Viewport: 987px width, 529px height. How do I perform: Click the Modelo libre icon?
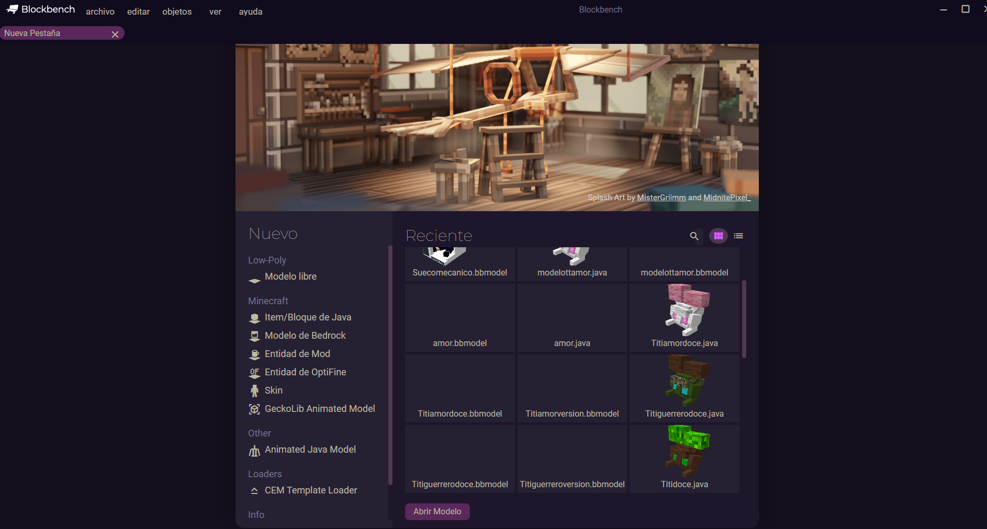pyautogui.click(x=254, y=280)
